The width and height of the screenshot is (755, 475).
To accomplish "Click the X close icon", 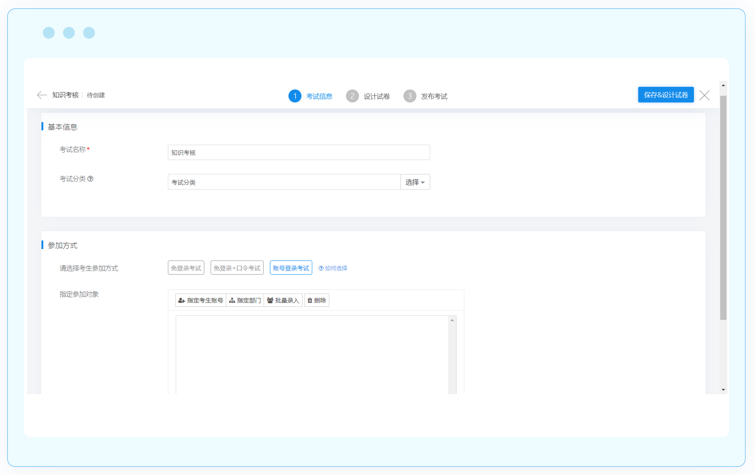I will tap(704, 95).
